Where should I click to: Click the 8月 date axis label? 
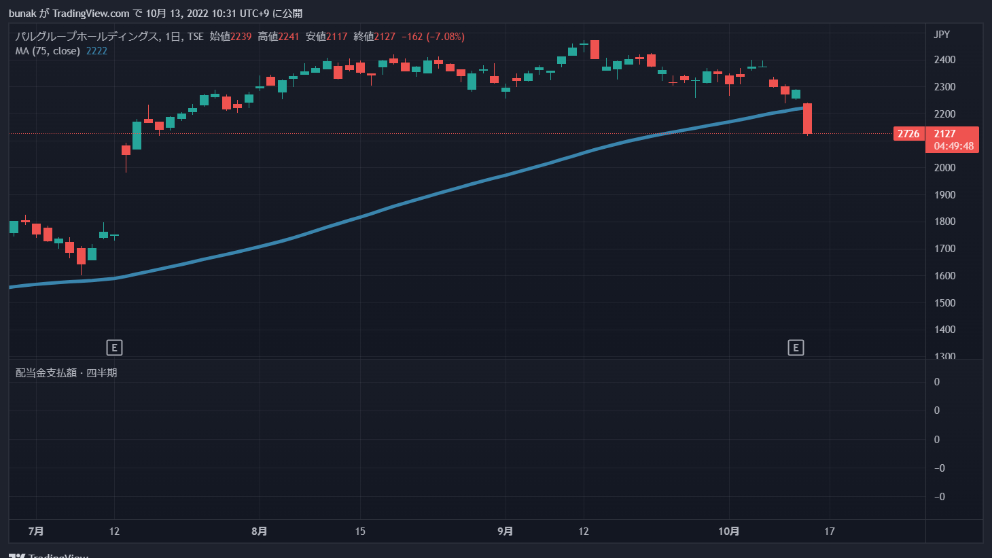pyautogui.click(x=259, y=531)
